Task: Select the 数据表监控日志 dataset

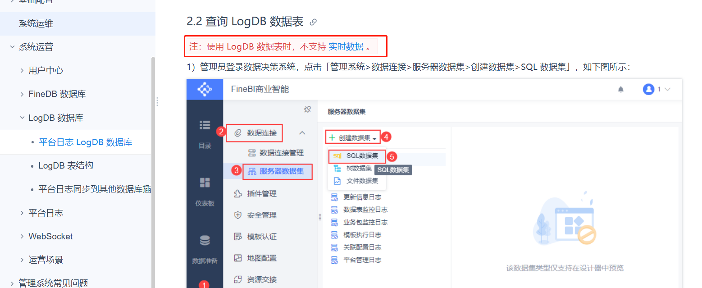Action: [x=360, y=210]
